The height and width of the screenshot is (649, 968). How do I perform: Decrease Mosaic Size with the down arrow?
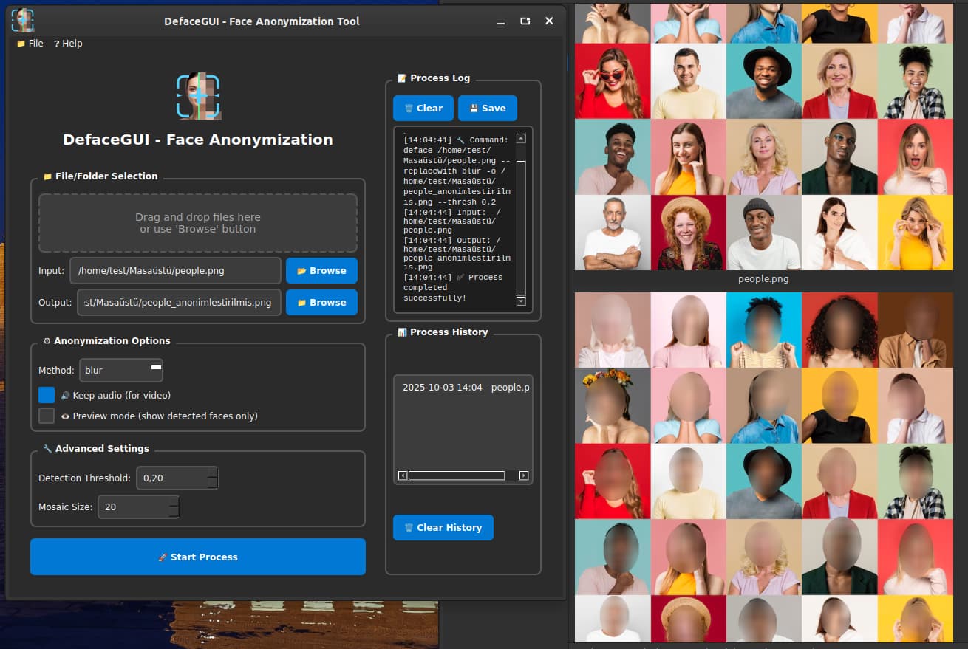click(174, 512)
